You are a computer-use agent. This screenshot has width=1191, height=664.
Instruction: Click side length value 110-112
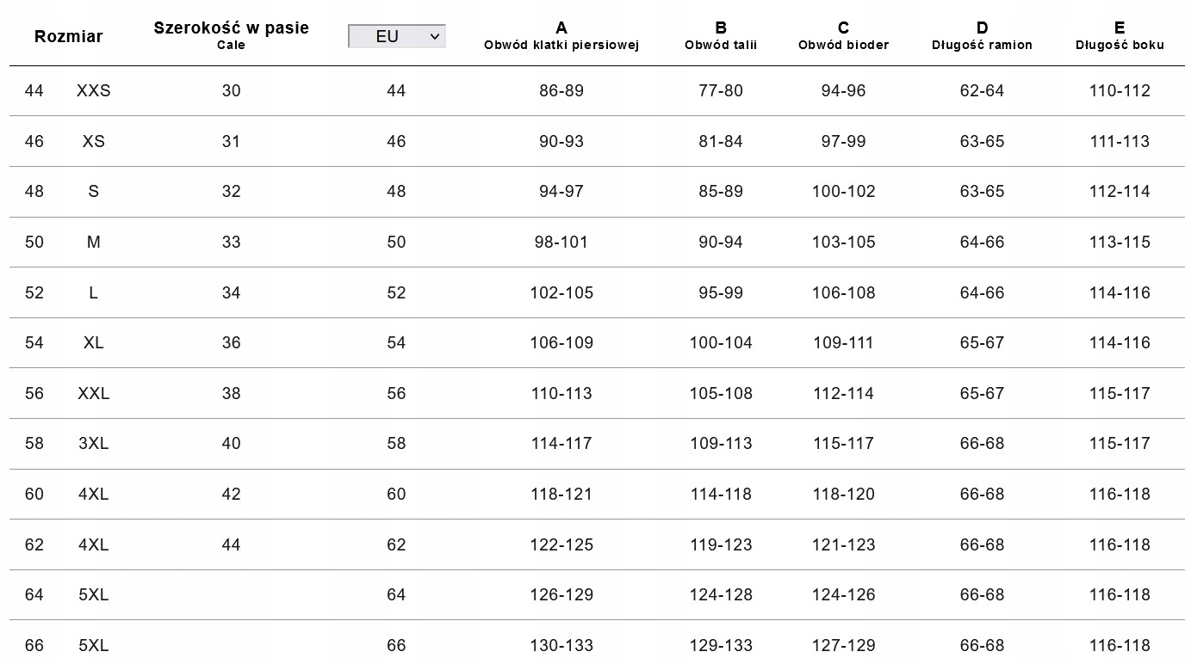[1120, 90]
